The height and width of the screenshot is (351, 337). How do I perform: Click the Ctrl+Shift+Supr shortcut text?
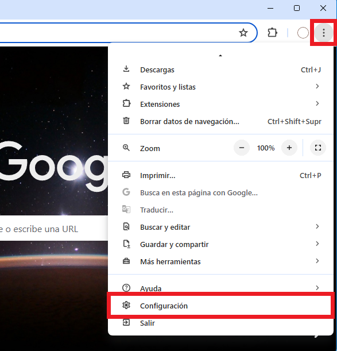pos(295,122)
